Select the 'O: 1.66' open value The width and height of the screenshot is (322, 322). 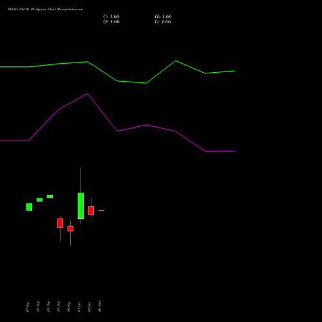coord(111,22)
